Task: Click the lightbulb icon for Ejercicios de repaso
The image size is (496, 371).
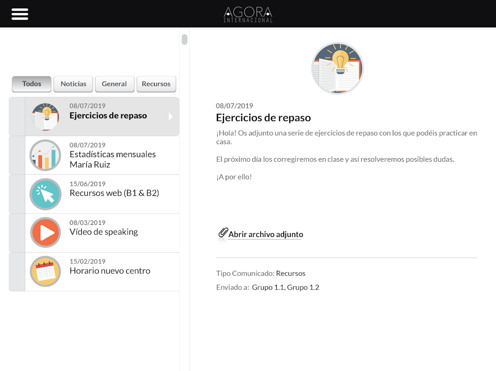Action: pyautogui.click(x=46, y=116)
